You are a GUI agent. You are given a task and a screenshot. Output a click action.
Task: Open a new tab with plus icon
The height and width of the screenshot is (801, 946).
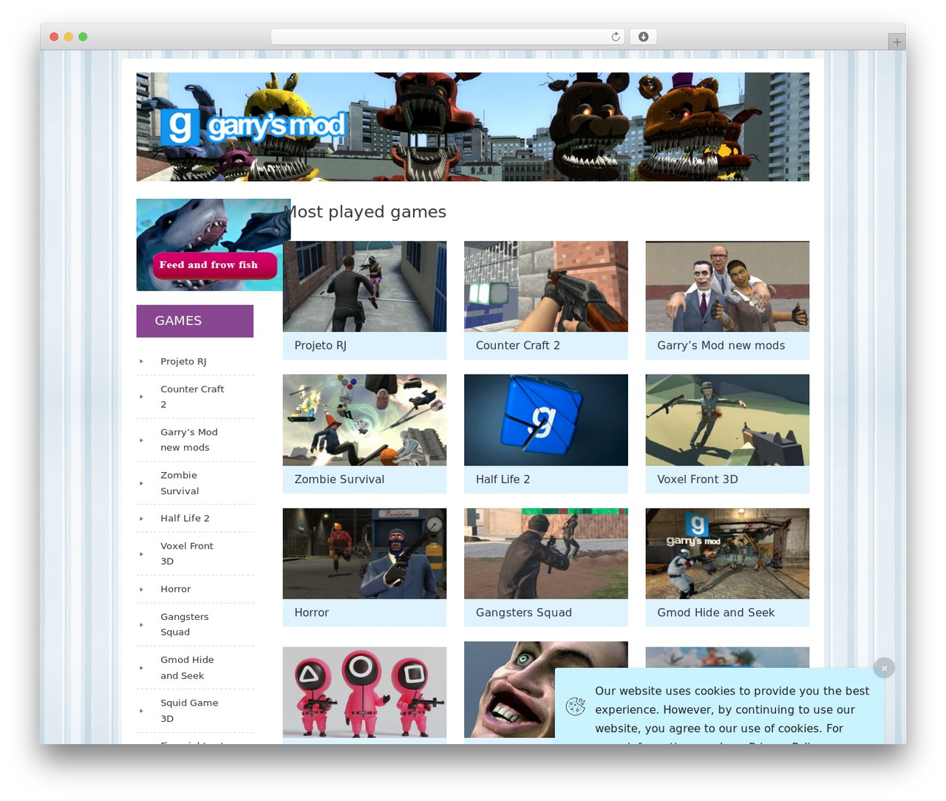896,42
